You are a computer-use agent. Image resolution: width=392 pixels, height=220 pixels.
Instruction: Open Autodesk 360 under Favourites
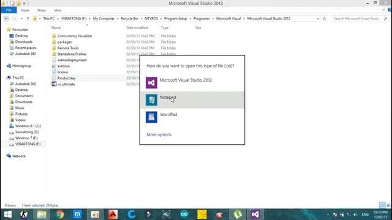(x=26, y=54)
